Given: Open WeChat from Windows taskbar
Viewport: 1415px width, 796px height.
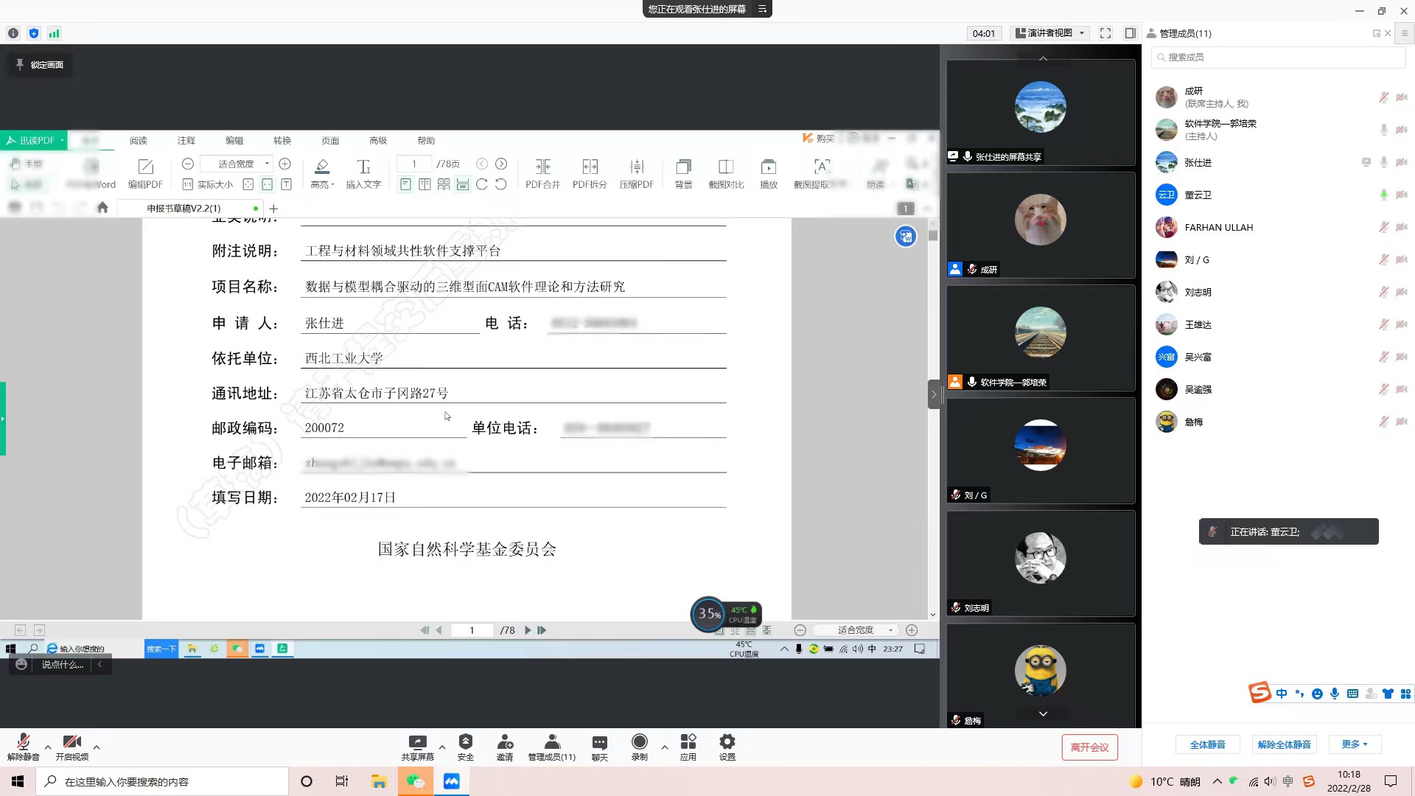Looking at the screenshot, I should (416, 781).
